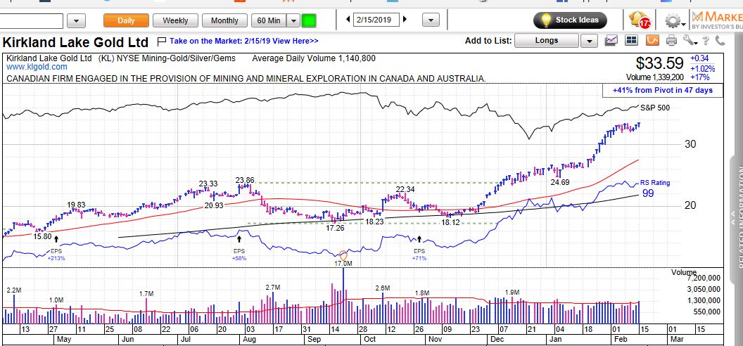The image size is (743, 346).
Task: Print the chart with the printer icon
Action: click(x=671, y=41)
